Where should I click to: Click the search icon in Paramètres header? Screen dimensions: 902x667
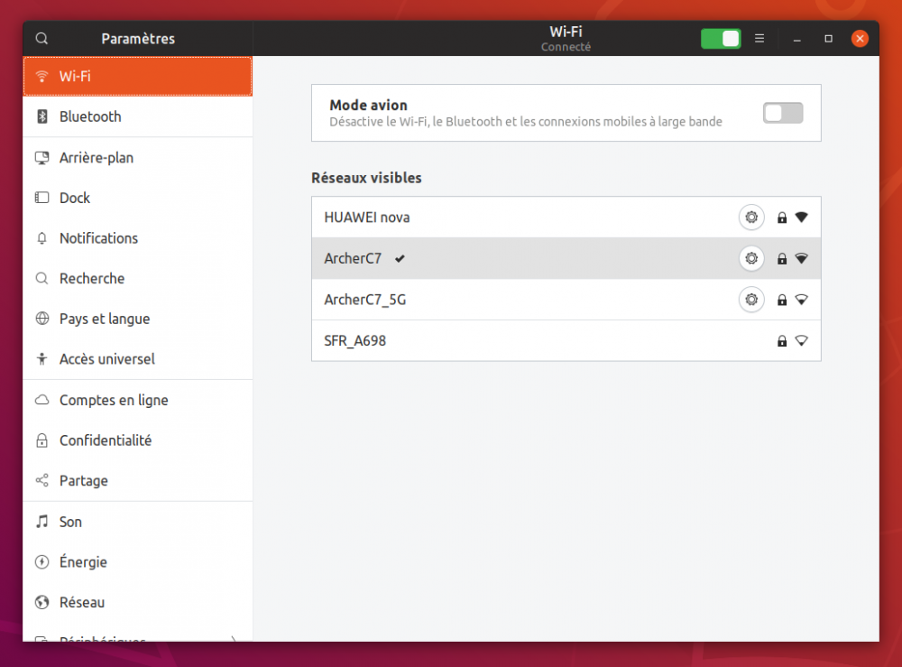pyautogui.click(x=41, y=39)
